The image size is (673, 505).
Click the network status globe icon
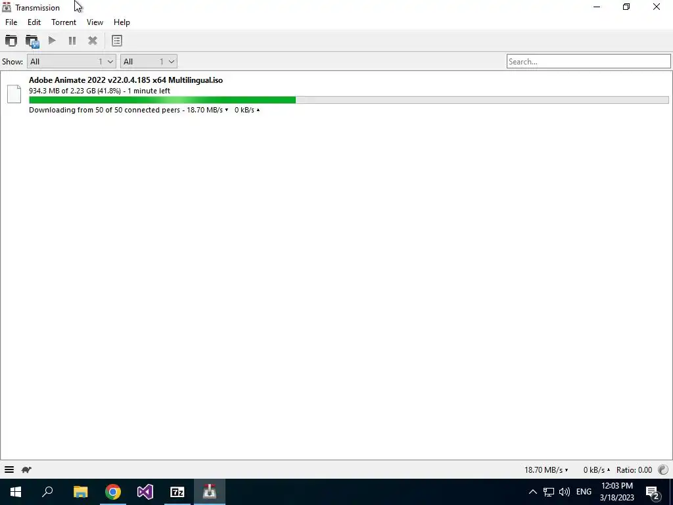point(663,469)
